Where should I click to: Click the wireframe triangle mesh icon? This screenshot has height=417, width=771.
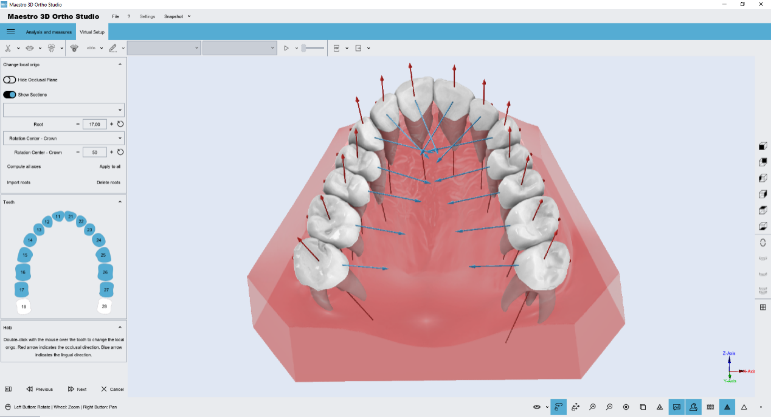660,407
